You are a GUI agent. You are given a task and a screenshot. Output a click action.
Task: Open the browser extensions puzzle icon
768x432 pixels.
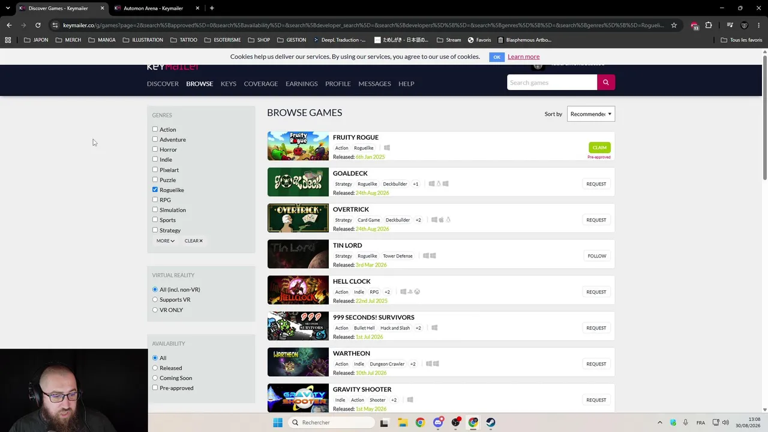[x=709, y=25]
